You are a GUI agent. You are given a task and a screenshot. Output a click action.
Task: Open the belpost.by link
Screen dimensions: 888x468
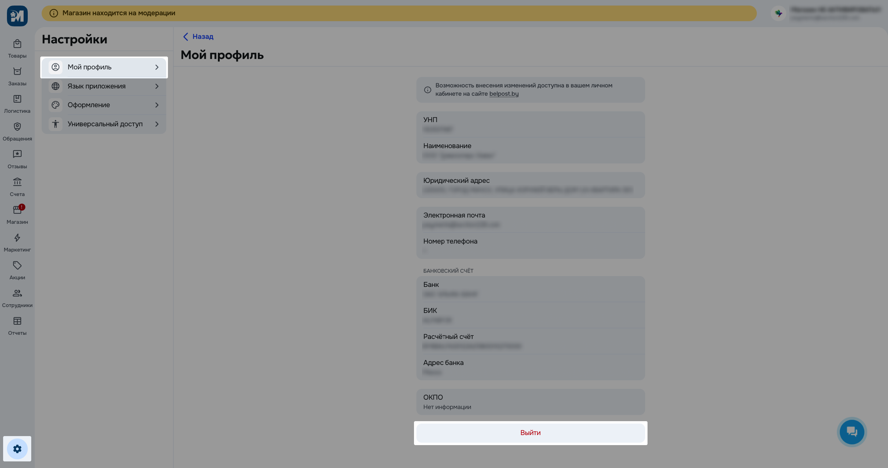tap(504, 94)
